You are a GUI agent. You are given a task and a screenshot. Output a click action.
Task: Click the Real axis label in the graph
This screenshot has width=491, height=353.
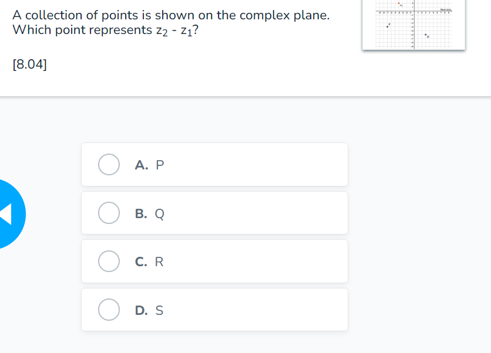(x=446, y=10)
